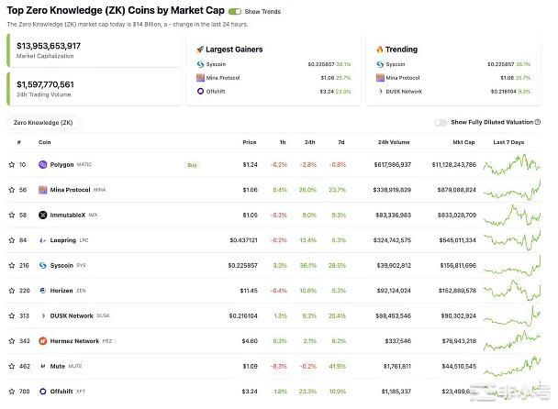
Task: Star the Offshift row as favorite
Action: click(x=12, y=392)
